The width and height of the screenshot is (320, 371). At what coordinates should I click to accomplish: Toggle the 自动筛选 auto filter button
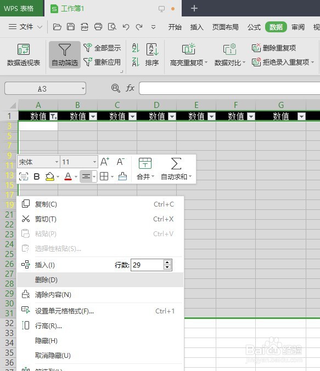point(65,55)
